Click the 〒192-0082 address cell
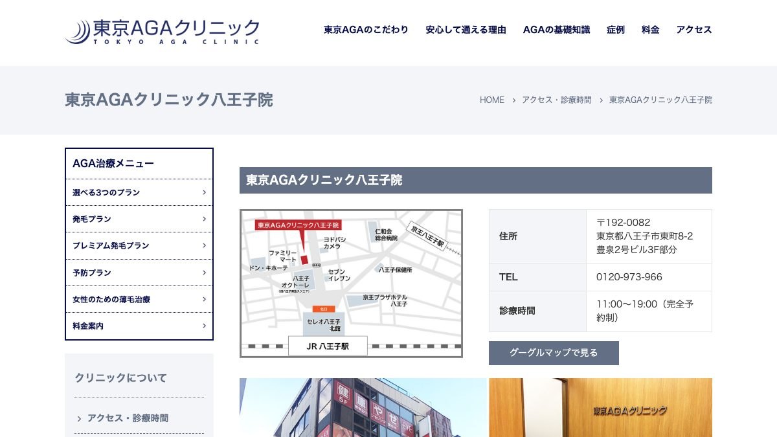777x437 pixels. tap(649, 236)
